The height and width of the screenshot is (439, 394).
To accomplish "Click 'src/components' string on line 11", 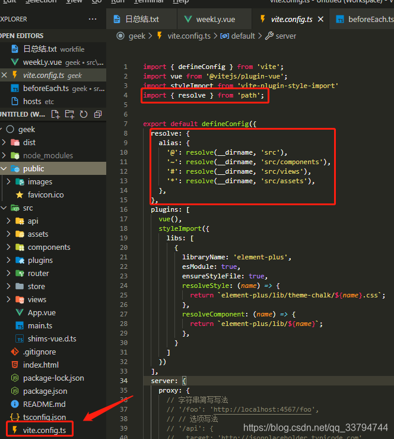I will point(292,162).
